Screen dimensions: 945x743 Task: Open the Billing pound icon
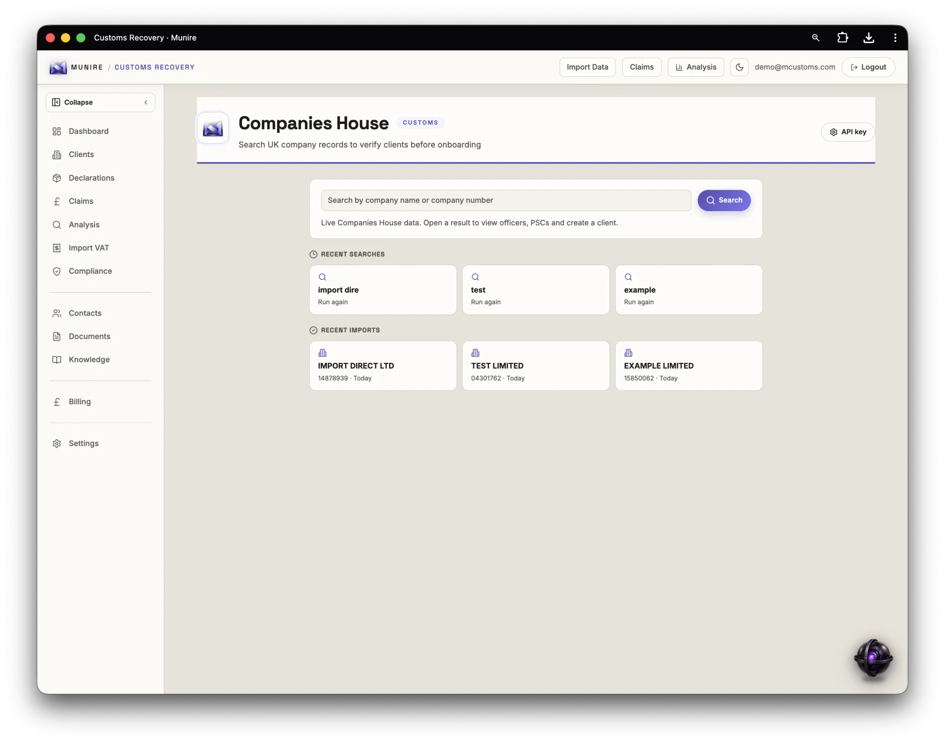coord(57,402)
